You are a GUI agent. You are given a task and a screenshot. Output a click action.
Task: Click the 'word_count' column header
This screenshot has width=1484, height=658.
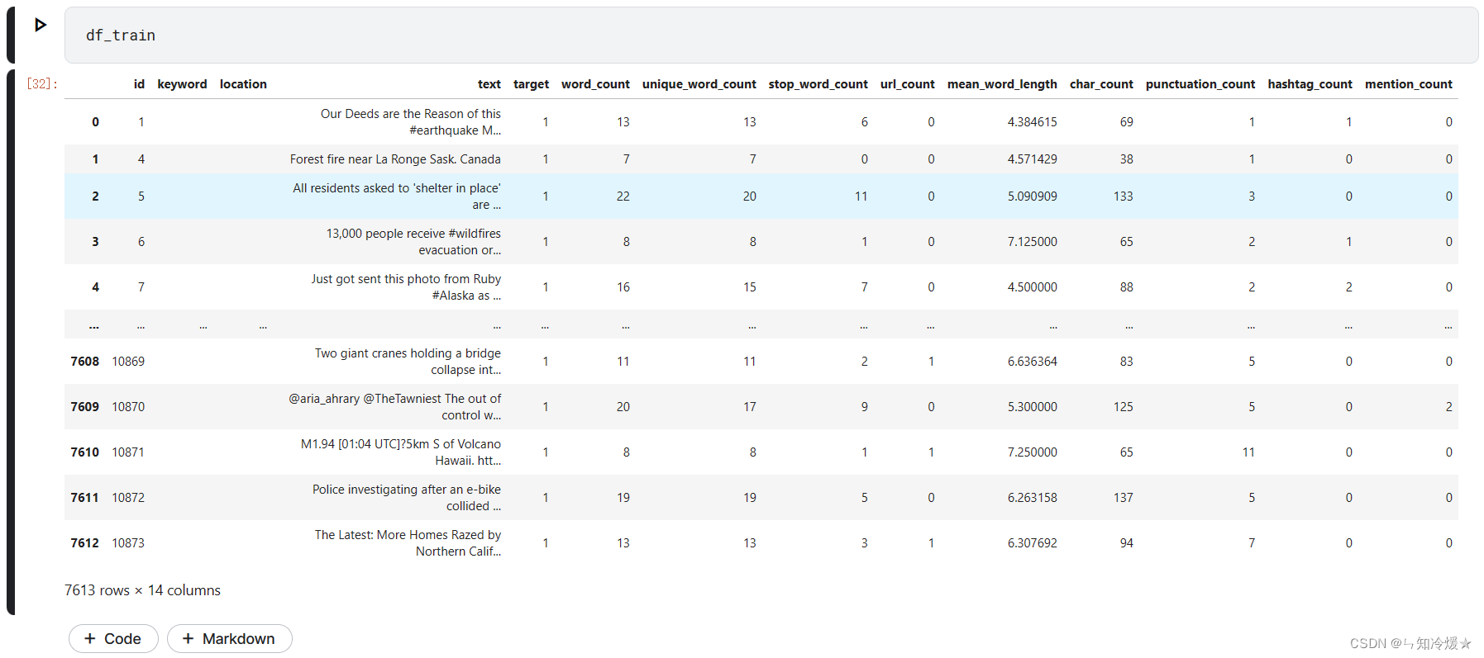tap(595, 84)
